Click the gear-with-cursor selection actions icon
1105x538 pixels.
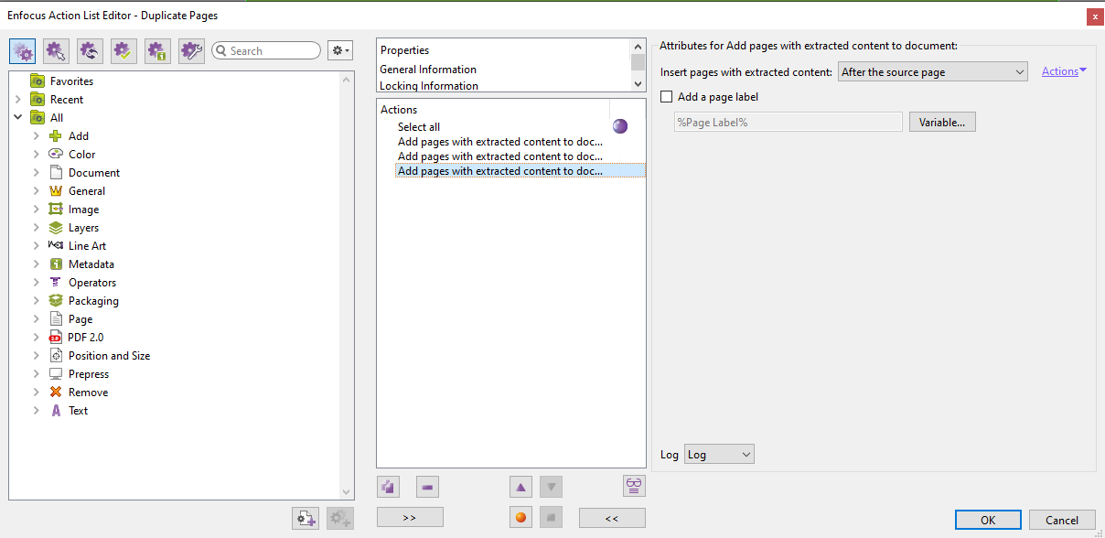(56, 51)
